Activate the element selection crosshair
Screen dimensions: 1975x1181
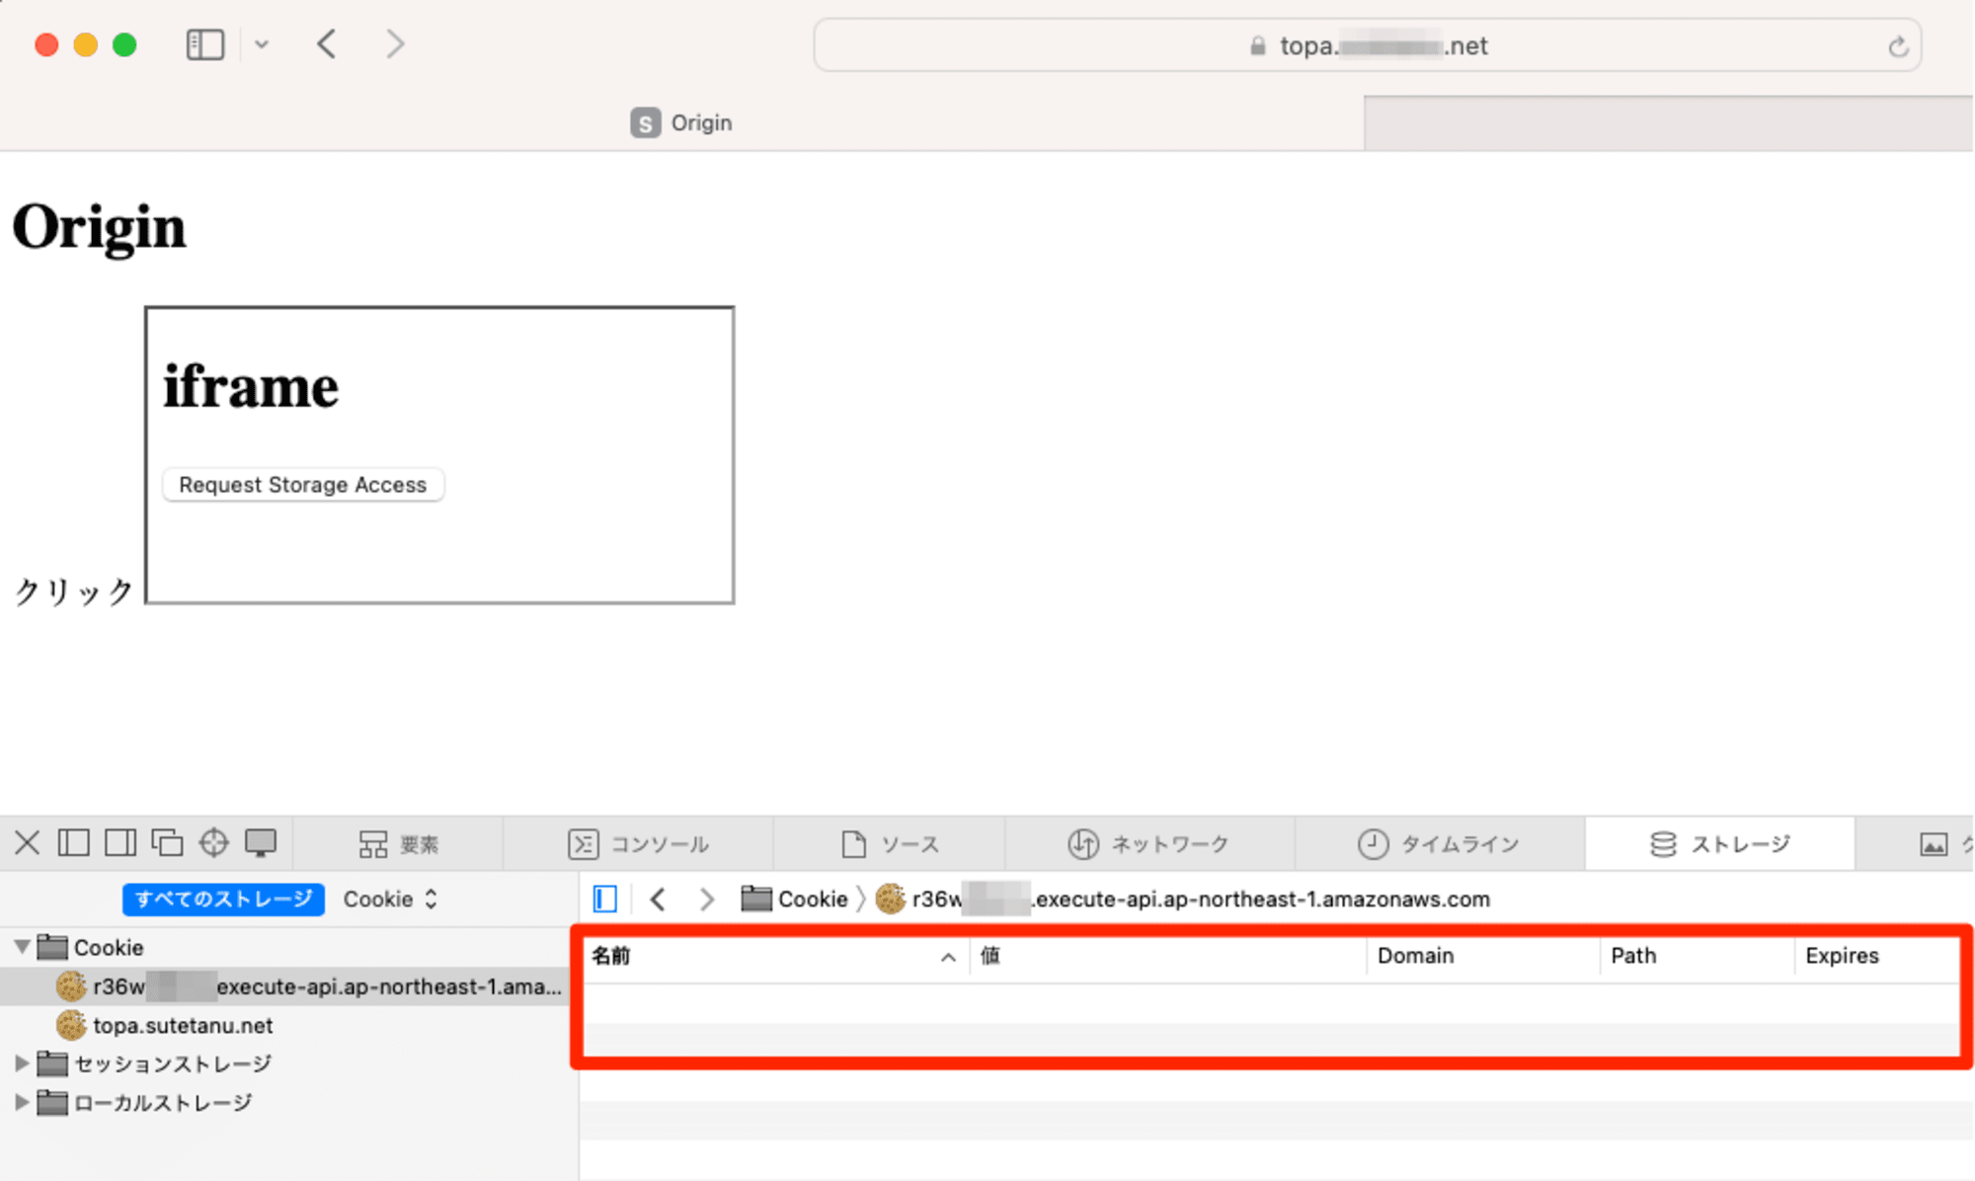tap(213, 843)
